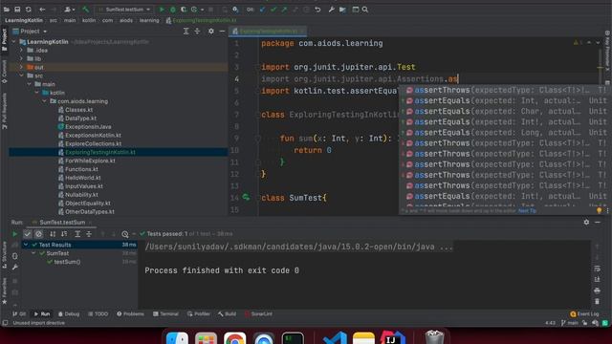Click the print icon beside the console output
The width and height of the screenshot is (612, 344).
pyautogui.click(x=597, y=290)
